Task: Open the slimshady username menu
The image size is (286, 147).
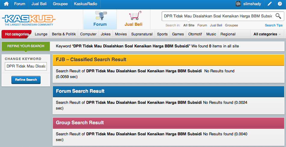Action: click(x=252, y=4)
